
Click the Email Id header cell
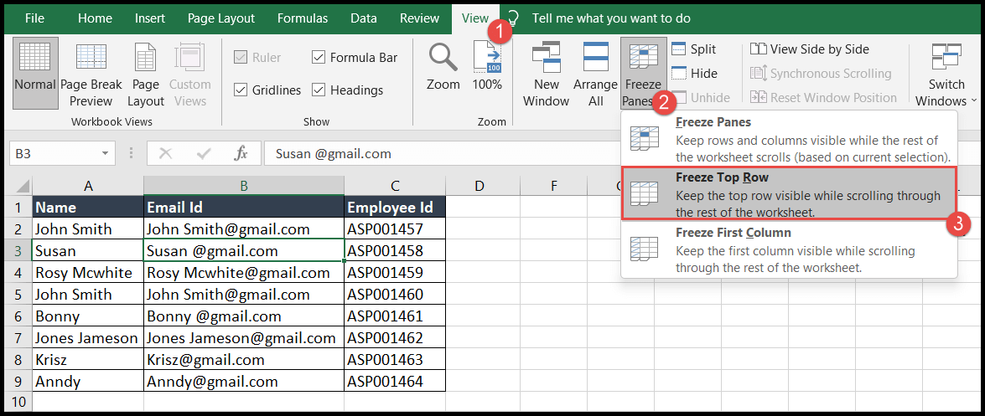[x=244, y=207]
